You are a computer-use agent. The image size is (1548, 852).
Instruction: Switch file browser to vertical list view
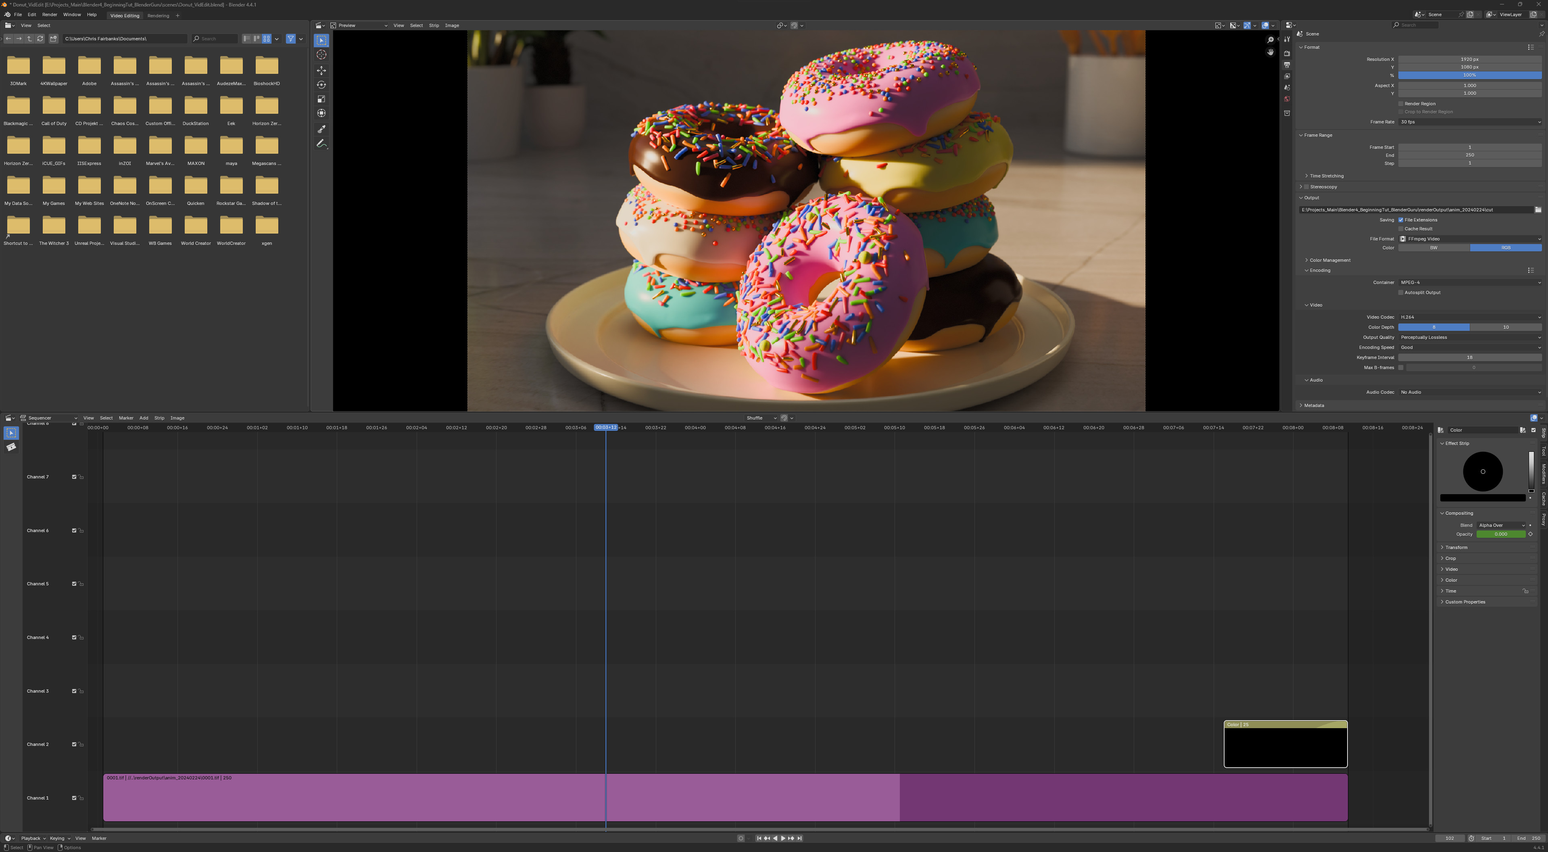246,38
